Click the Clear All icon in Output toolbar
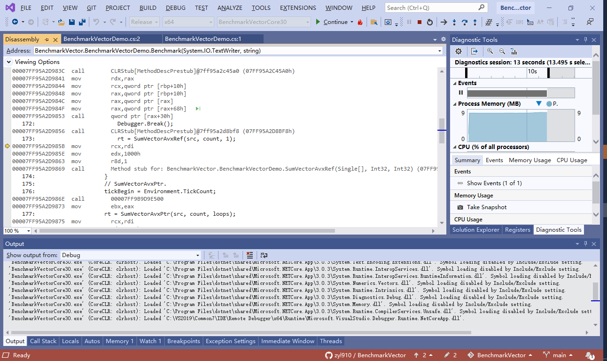 [249, 255]
